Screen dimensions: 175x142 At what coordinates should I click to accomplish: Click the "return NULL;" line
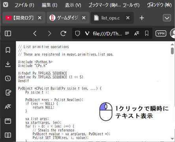(x=43, y=107)
